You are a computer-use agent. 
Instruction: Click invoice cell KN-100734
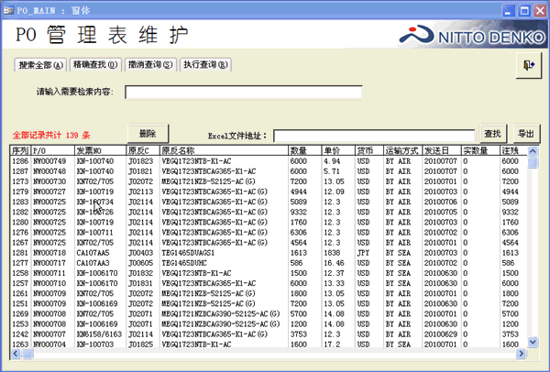(x=95, y=202)
